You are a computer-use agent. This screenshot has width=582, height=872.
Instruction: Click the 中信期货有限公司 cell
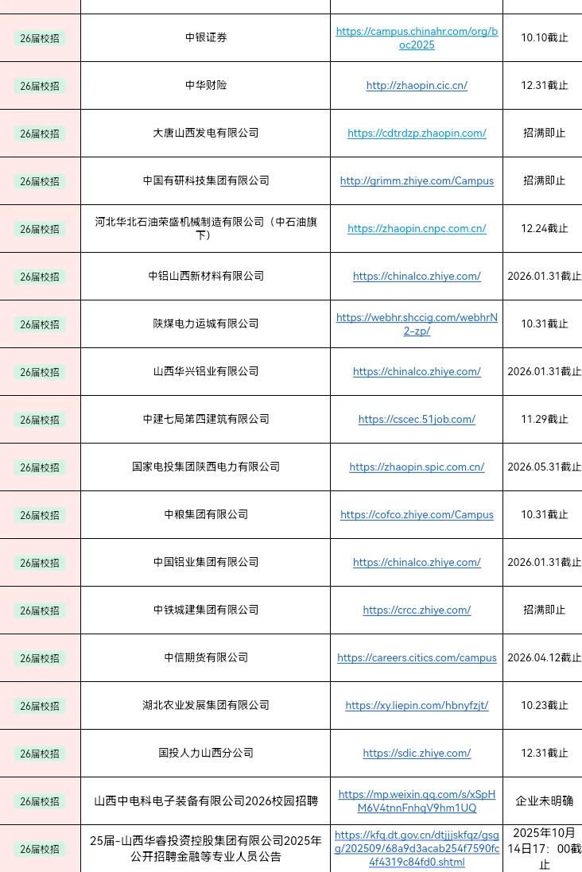(206, 658)
